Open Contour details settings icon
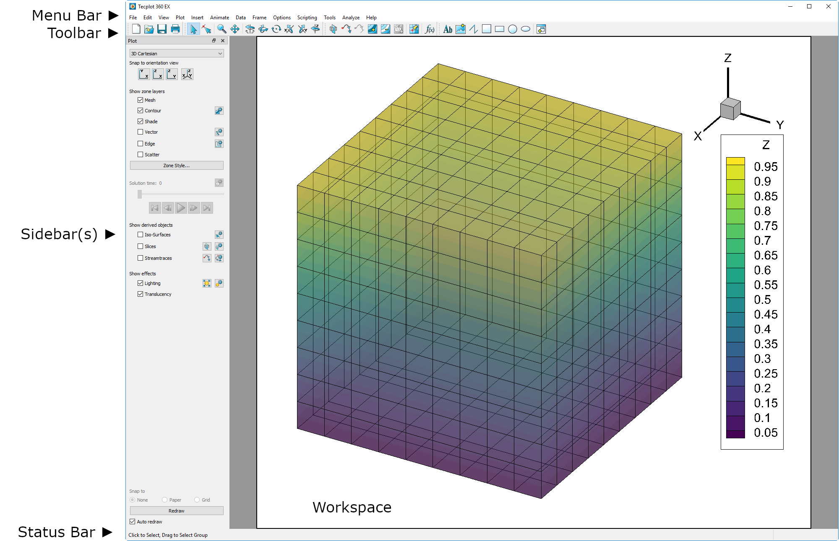Image resolution: width=839 pixels, height=541 pixels. pyautogui.click(x=219, y=111)
